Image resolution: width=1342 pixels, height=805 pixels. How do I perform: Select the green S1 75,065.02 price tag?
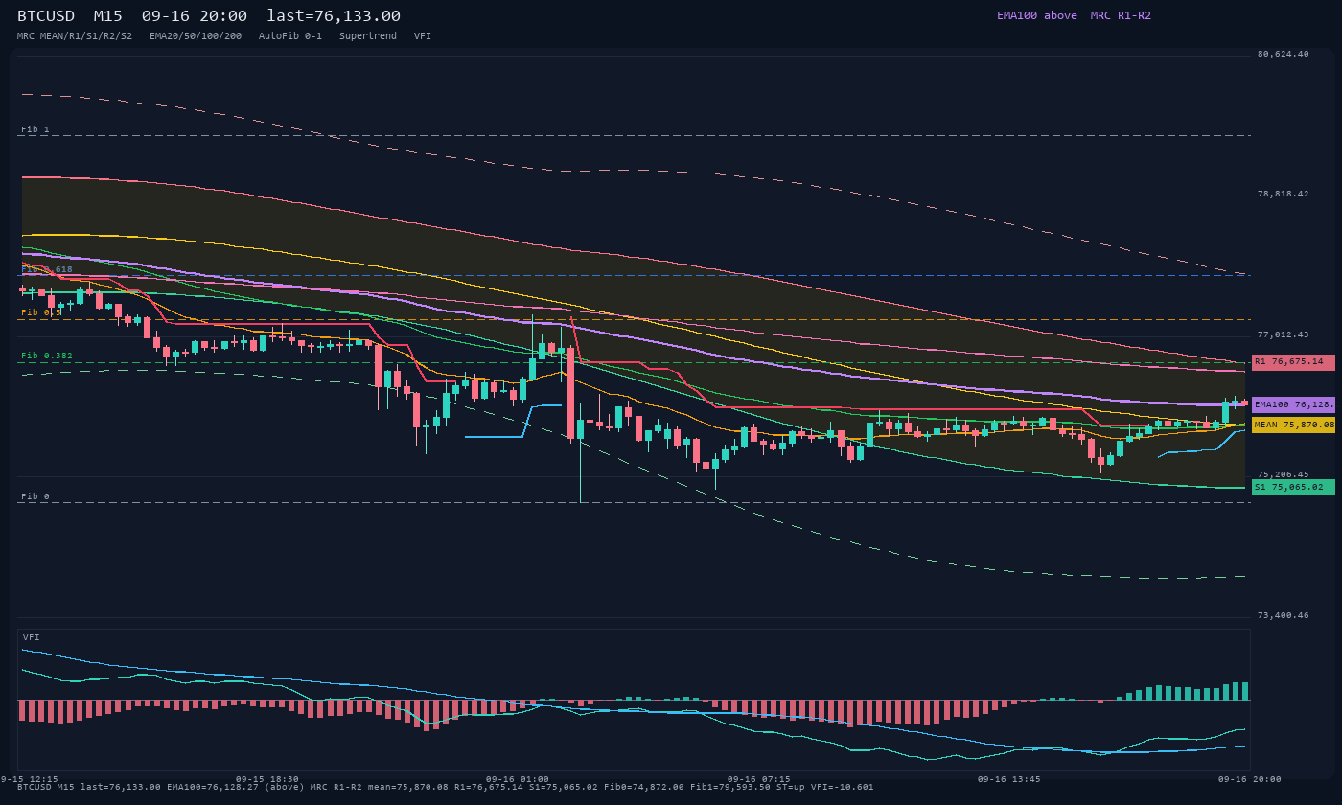[x=1293, y=487]
